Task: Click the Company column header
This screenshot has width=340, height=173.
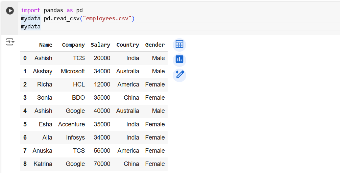Action: tap(73, 45)
